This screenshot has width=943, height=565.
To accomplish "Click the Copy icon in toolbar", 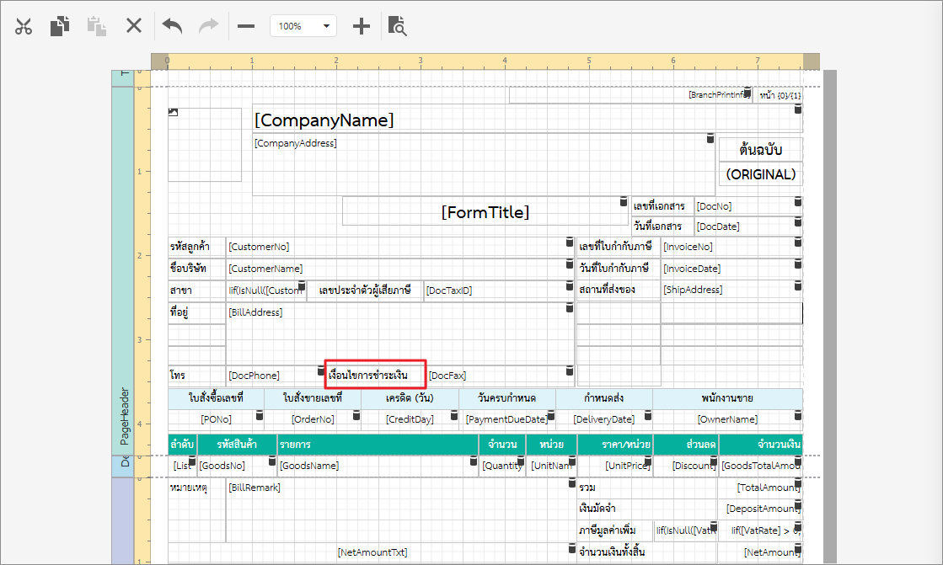I will pos(59,26).
